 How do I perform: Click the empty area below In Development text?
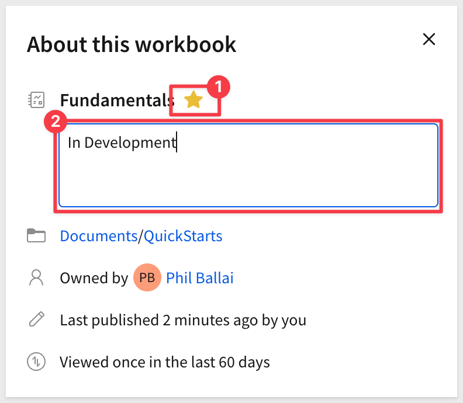tap(248, 180)
